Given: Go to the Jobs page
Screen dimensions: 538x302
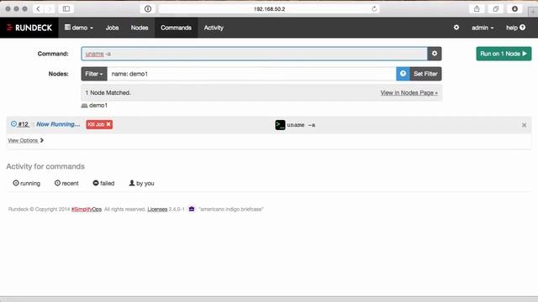Looking at the screenshot, I should (x=112, y=28).
